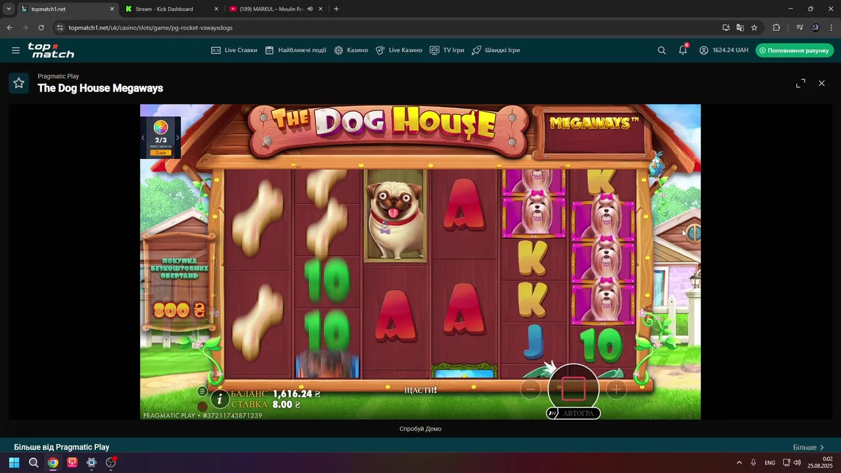View site information icon in address bar
This screenshot has width=841, height=473.
tap(60, 28)
